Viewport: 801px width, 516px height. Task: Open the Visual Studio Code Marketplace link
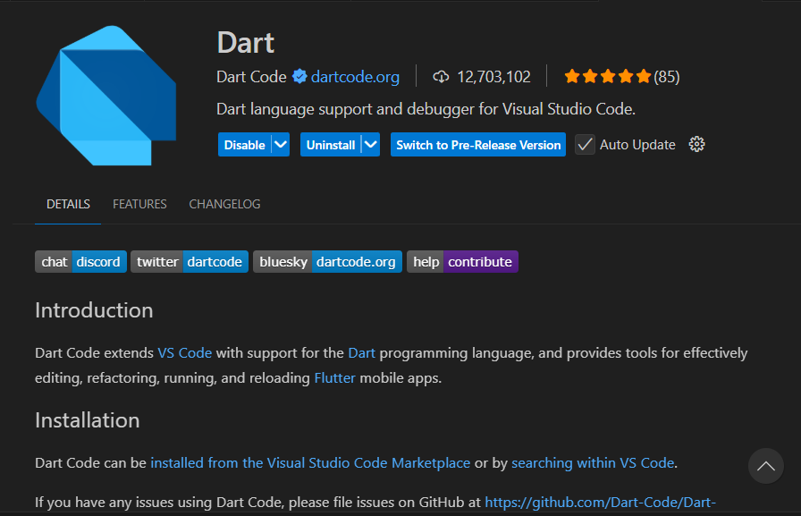point(309,462)
